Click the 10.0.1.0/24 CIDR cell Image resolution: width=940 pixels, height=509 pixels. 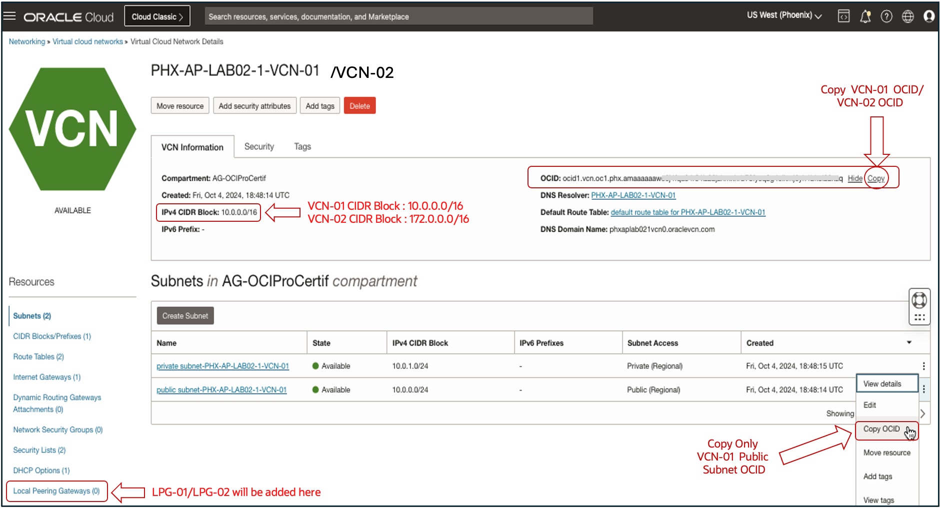[x=410, y=366]
